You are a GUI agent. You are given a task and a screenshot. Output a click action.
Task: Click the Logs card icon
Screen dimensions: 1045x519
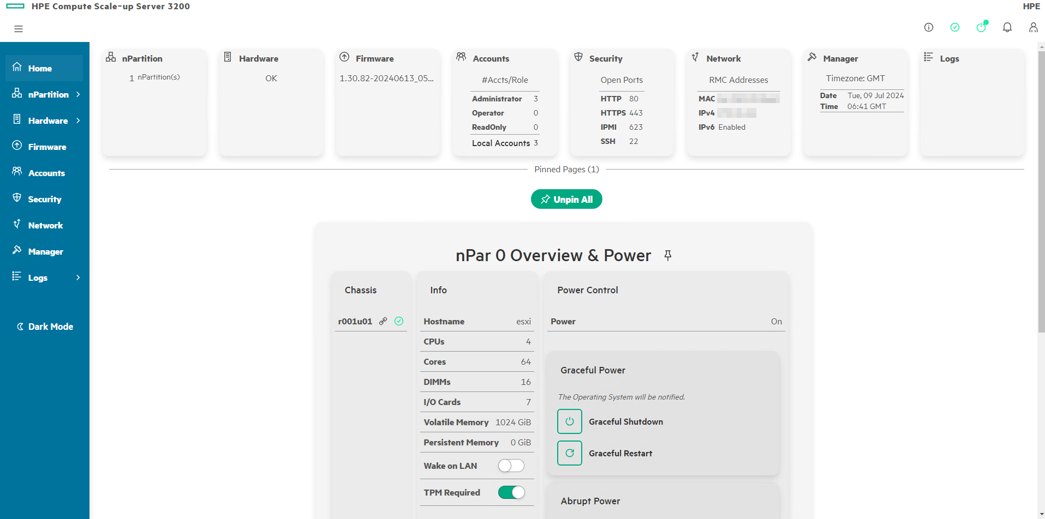tap(928, 57)
